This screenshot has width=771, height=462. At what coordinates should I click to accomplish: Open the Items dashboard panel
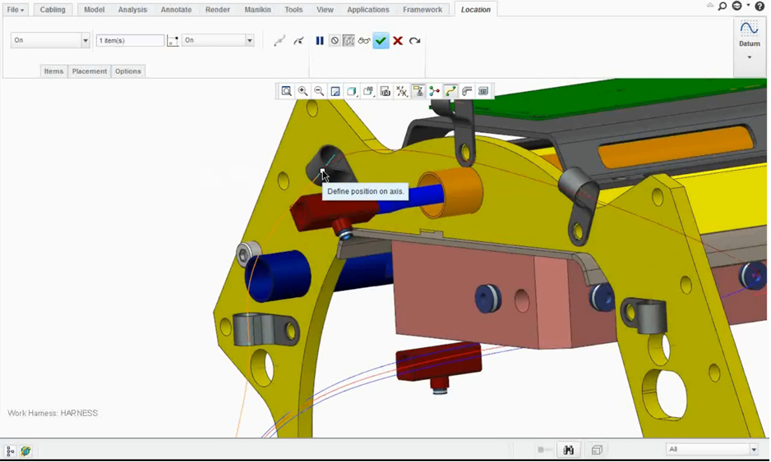click(53, 71)
